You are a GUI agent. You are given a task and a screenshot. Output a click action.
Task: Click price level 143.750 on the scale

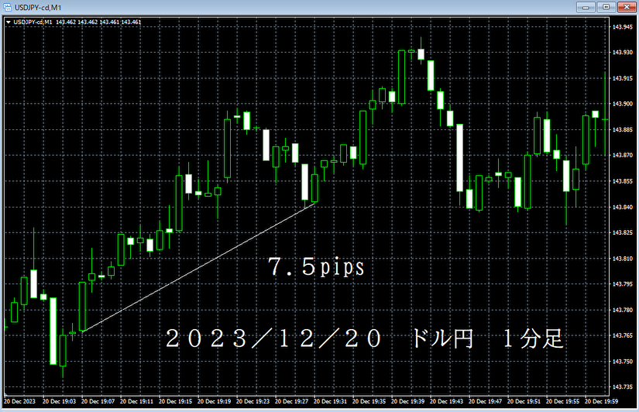tap(623, 362)
